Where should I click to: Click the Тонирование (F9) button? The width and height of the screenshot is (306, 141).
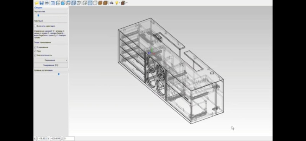point(51,65)
